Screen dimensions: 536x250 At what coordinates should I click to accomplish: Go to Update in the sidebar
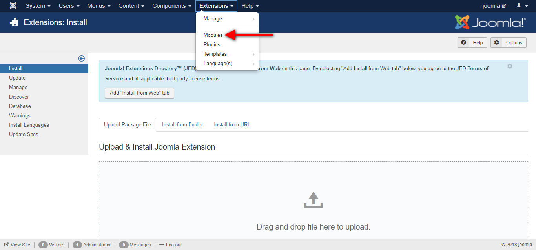point(17,78)
